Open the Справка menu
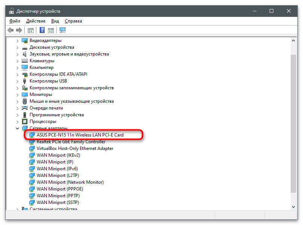 pos(73,21)
